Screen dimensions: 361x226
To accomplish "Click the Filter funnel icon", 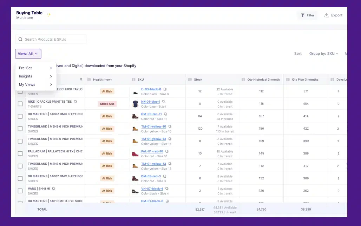I will point(302,15).
